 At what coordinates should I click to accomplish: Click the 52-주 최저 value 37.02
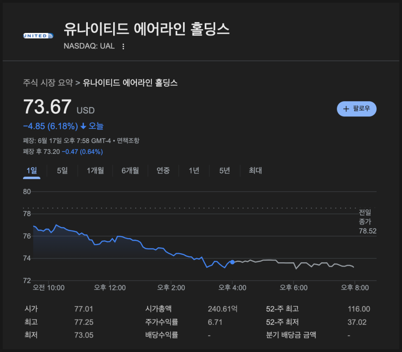pos(357,322)
